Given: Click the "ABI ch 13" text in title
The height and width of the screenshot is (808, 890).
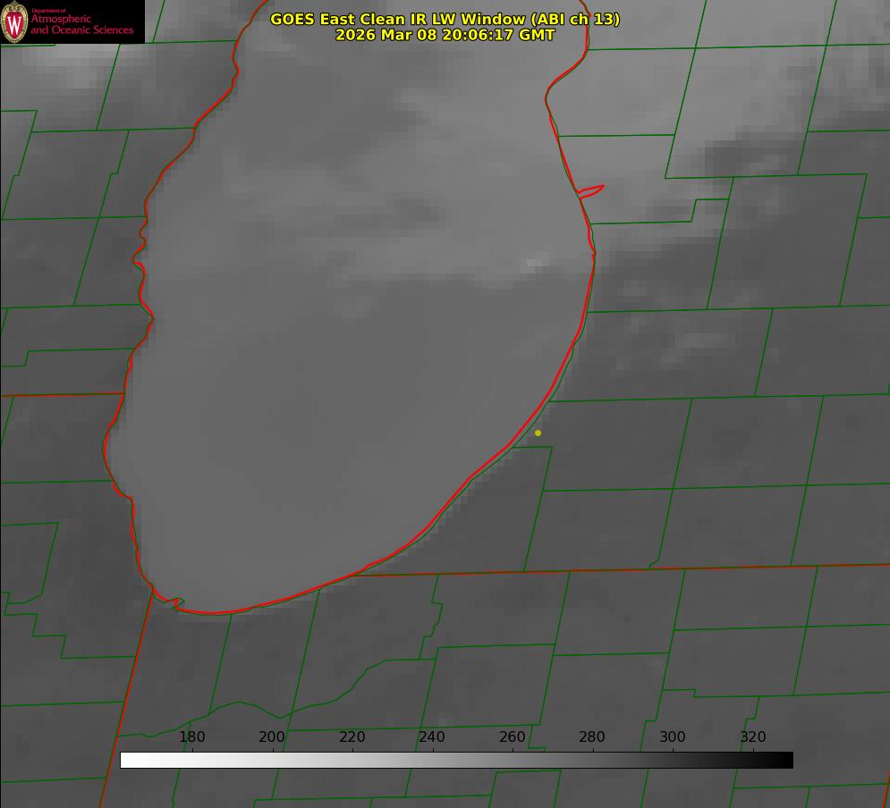Looking at the screenshot, I should (x=575, y=19).
